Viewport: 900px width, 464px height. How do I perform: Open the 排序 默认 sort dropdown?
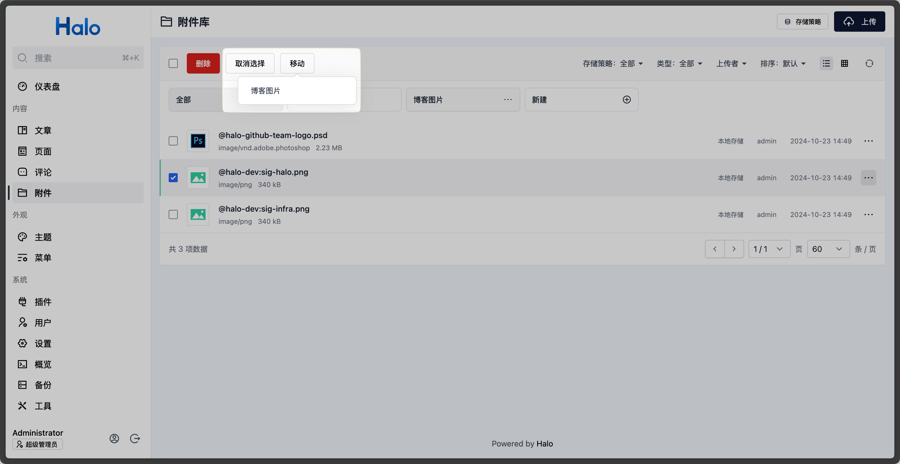pos(783,63)
